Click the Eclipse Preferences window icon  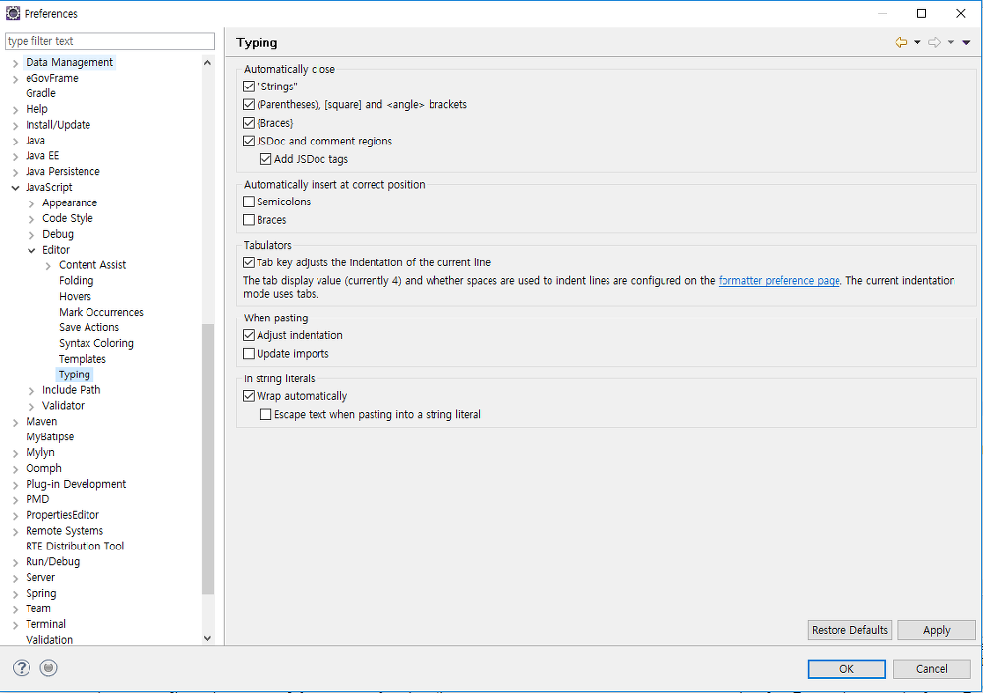pyautogui.click(x=13, y=13)
